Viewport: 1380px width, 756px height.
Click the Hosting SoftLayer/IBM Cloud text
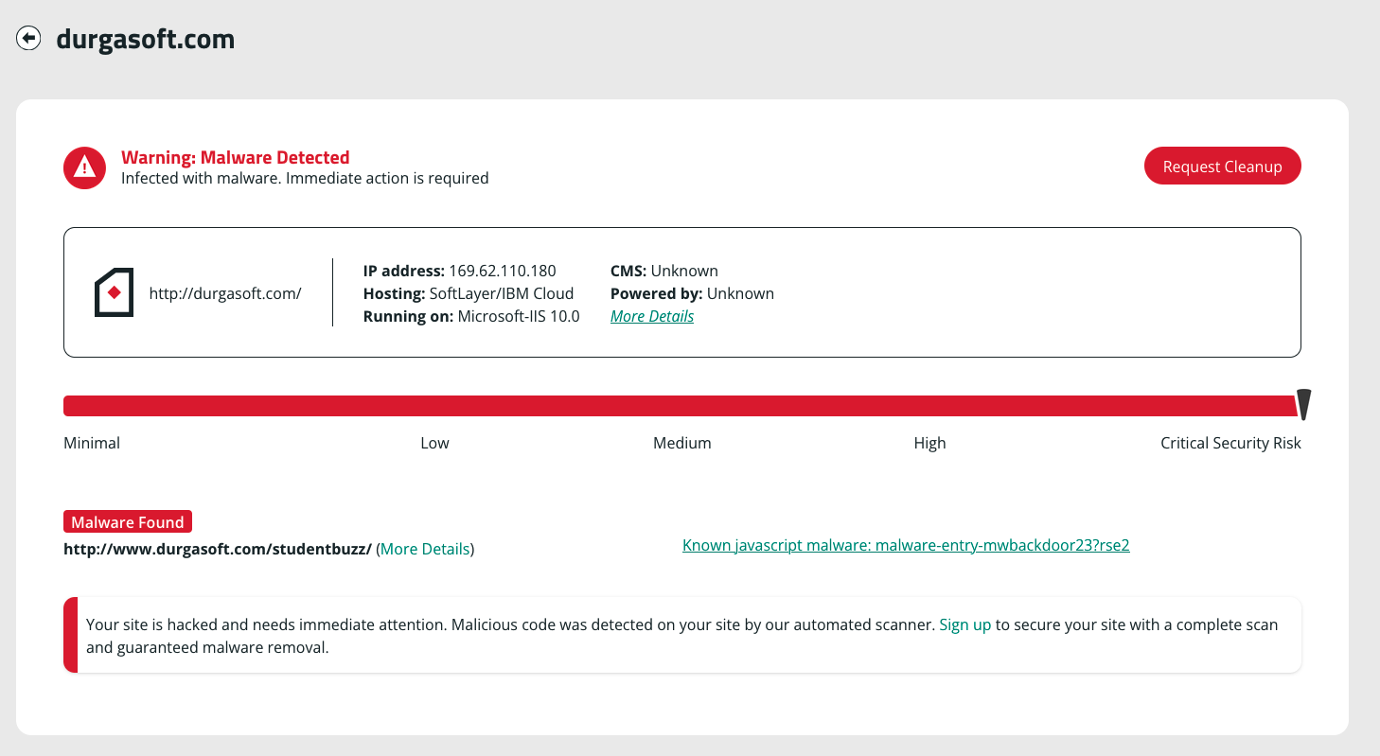pos(469,293)
